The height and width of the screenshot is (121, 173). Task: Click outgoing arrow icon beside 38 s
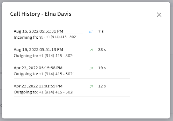[x=91, y=50]
